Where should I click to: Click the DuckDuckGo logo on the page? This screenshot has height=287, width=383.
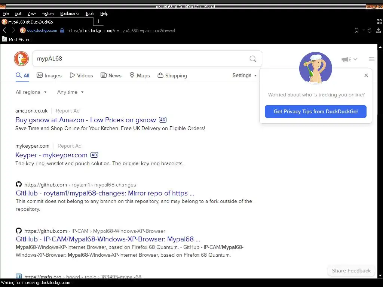(x=21, y=59)
